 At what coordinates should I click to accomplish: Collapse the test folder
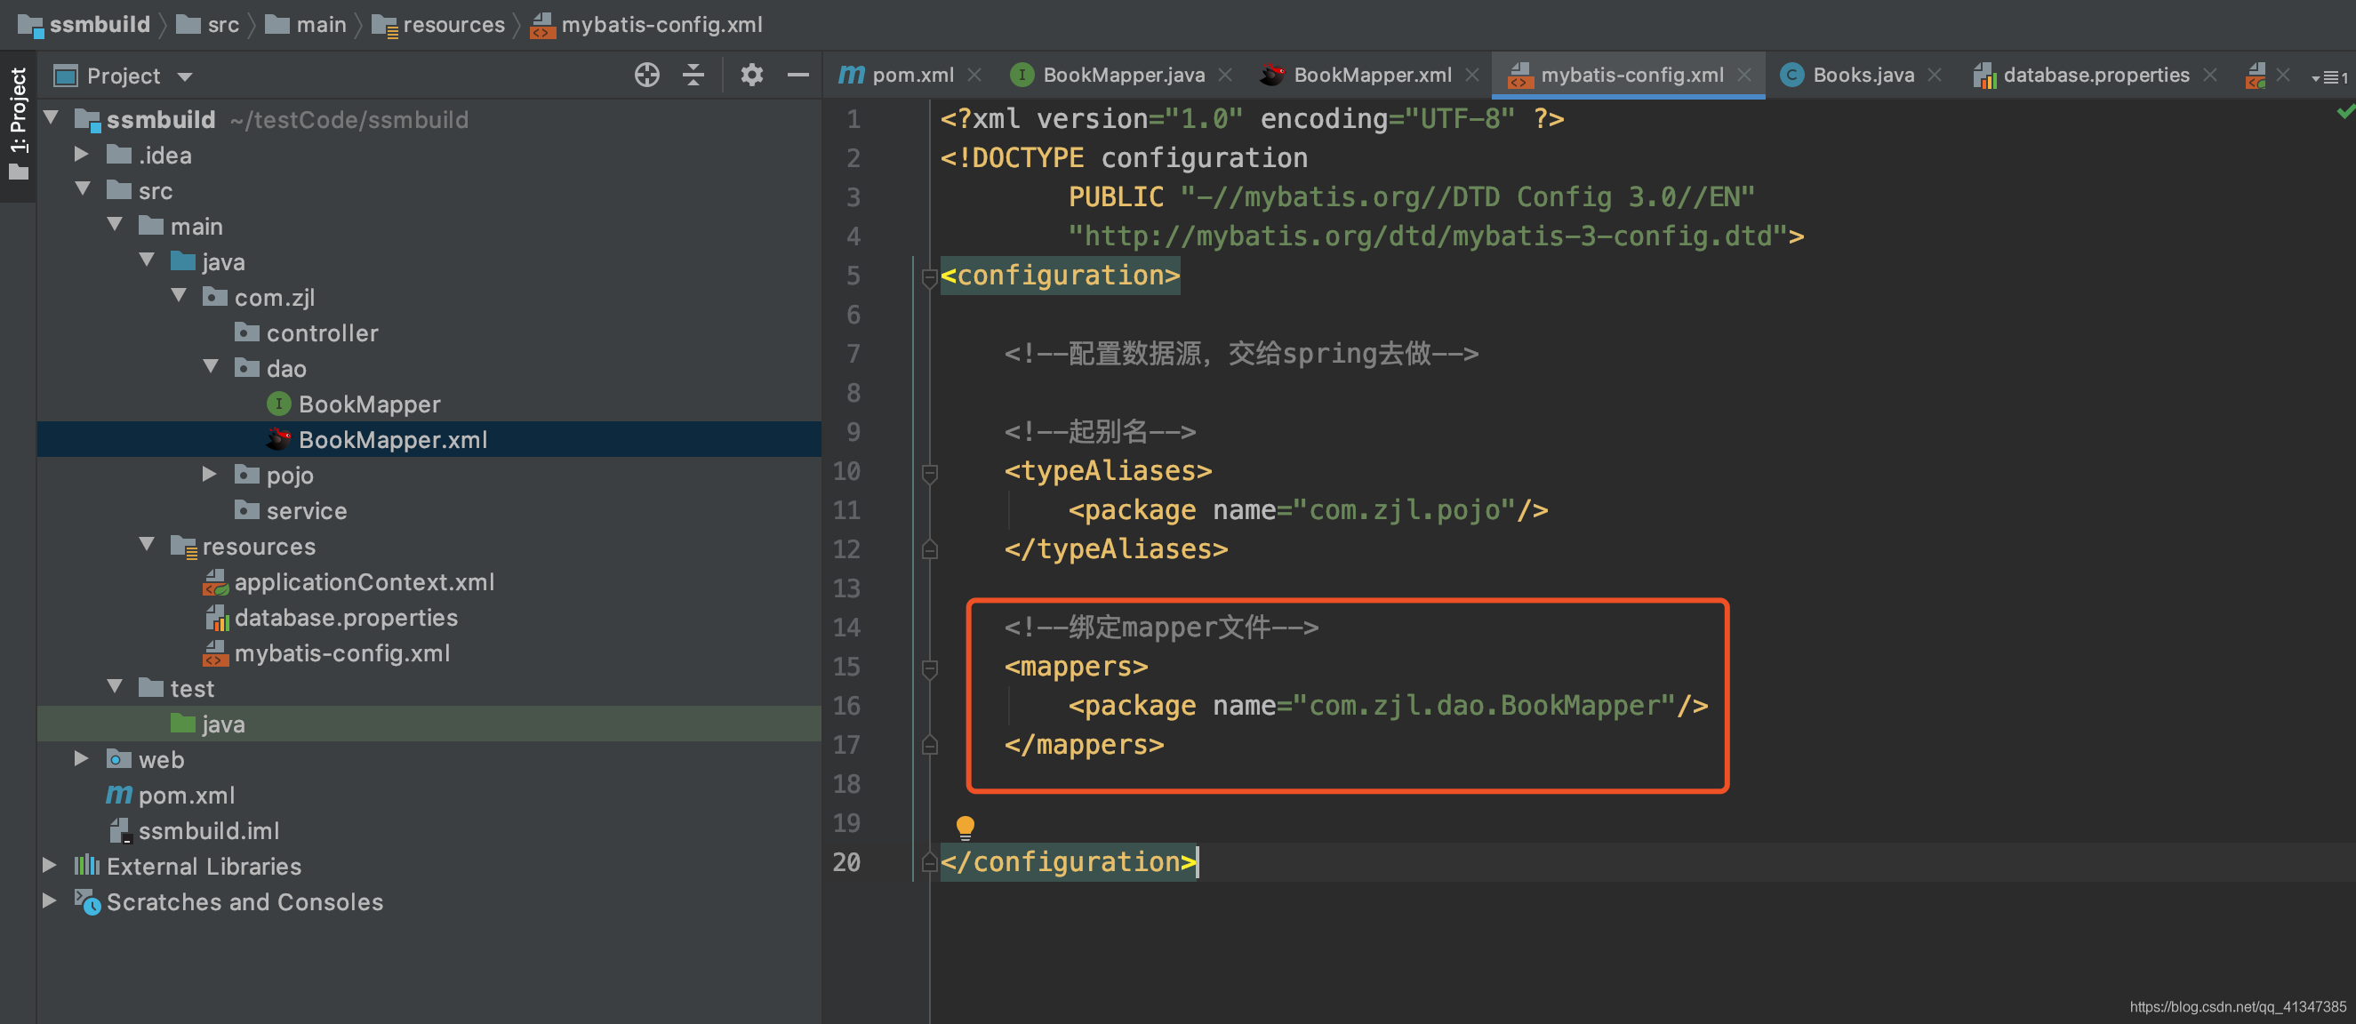click(x=115, y=686)
